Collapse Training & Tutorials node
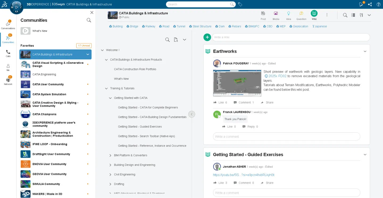383x198 pixels. pos(106,88)
